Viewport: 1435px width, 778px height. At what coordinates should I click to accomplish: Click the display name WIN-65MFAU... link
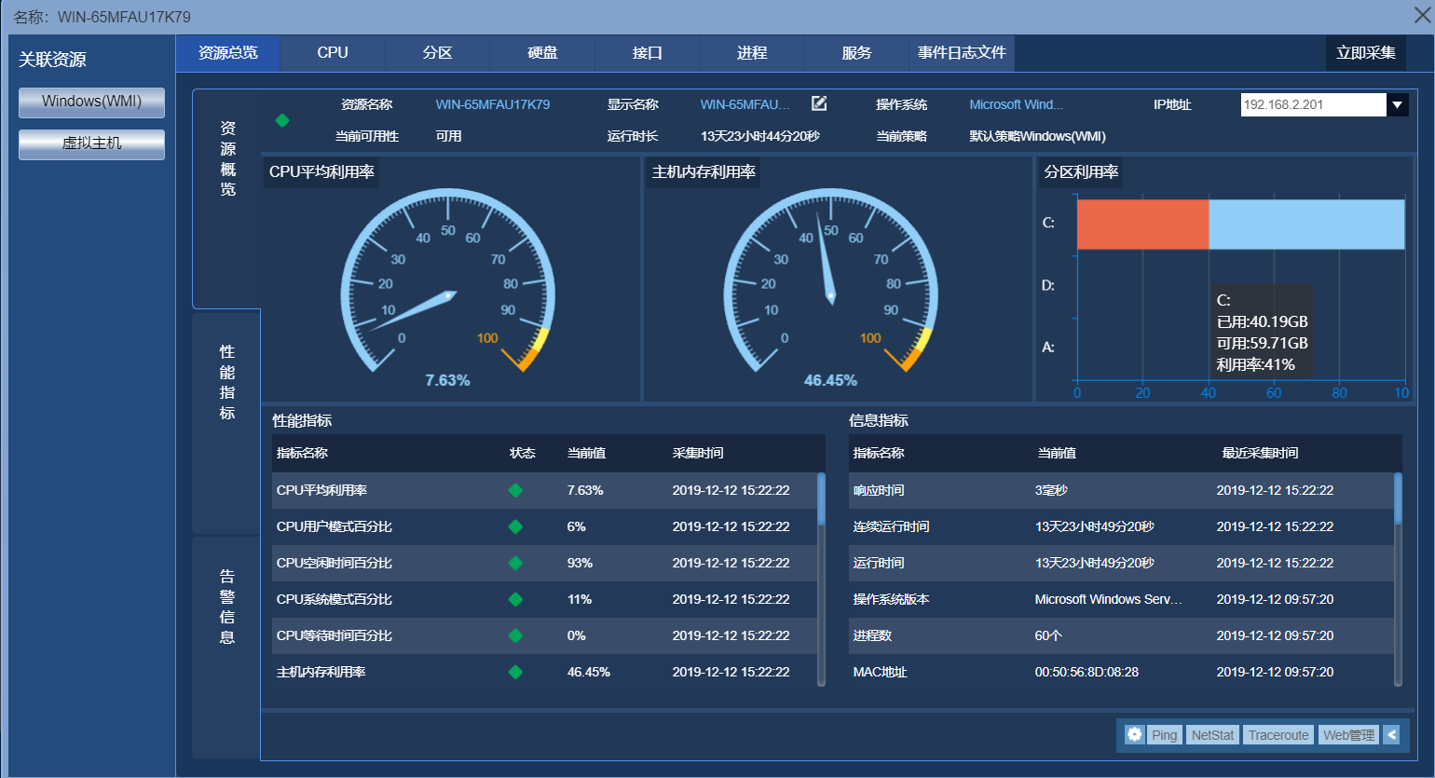(745, 104)
